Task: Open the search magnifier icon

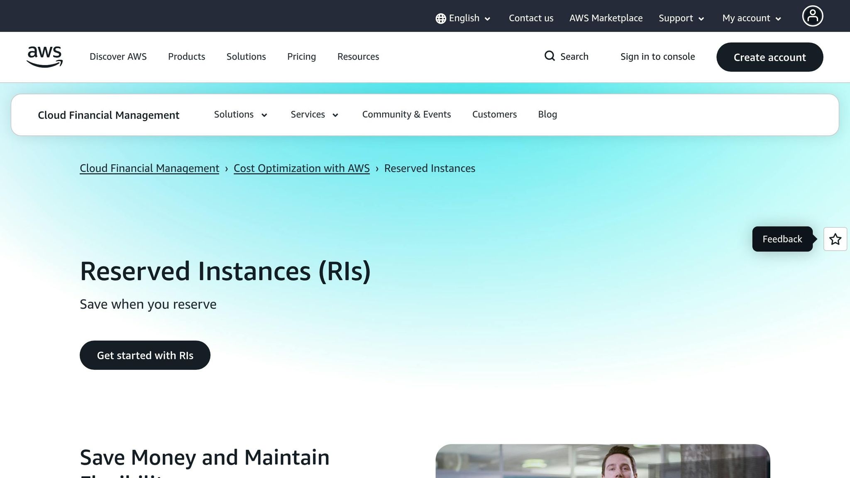Action: tap(550, 56)
